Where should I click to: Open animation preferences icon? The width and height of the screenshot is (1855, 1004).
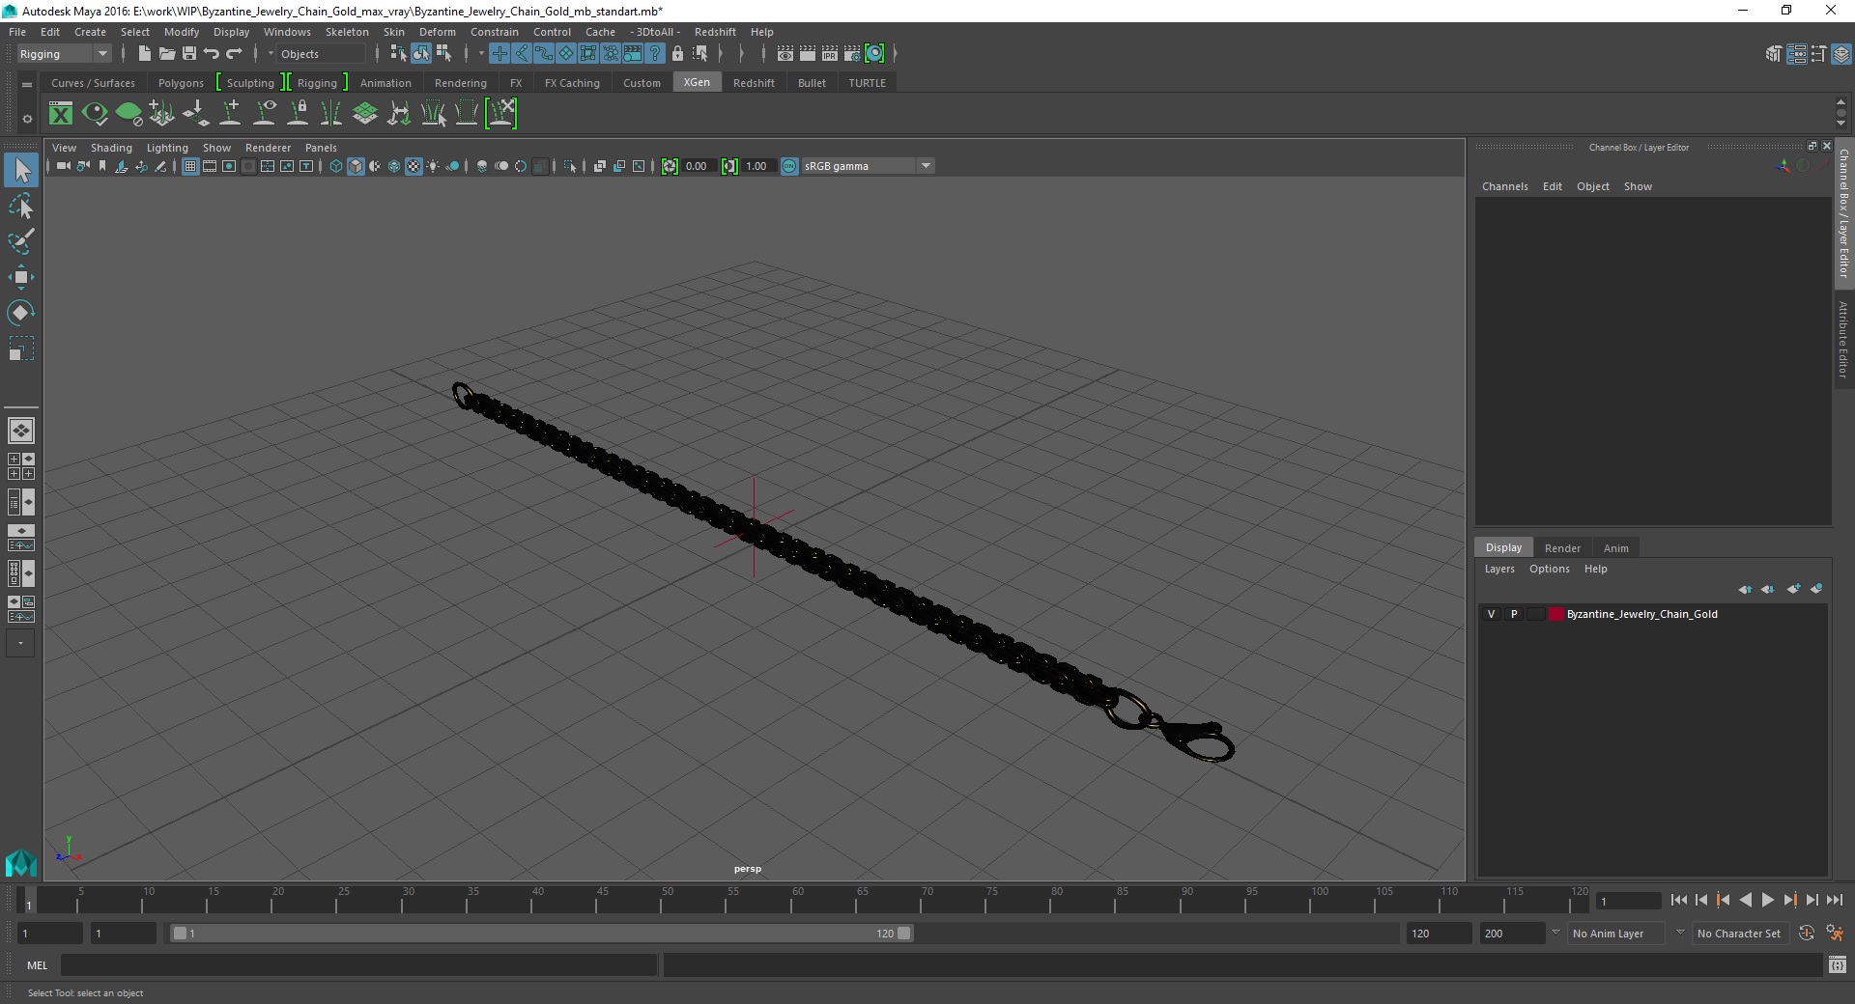tap(1834, 934)
